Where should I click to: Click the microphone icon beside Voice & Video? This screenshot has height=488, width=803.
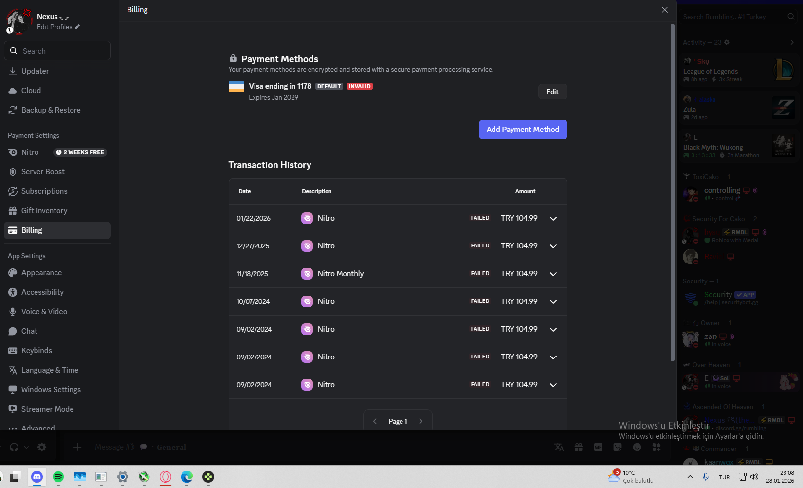tap(13, 312)
